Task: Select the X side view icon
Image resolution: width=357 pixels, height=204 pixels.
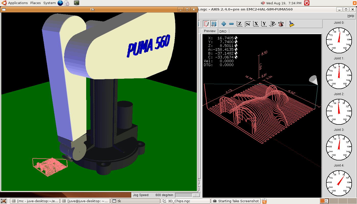Action: [256, 24]
